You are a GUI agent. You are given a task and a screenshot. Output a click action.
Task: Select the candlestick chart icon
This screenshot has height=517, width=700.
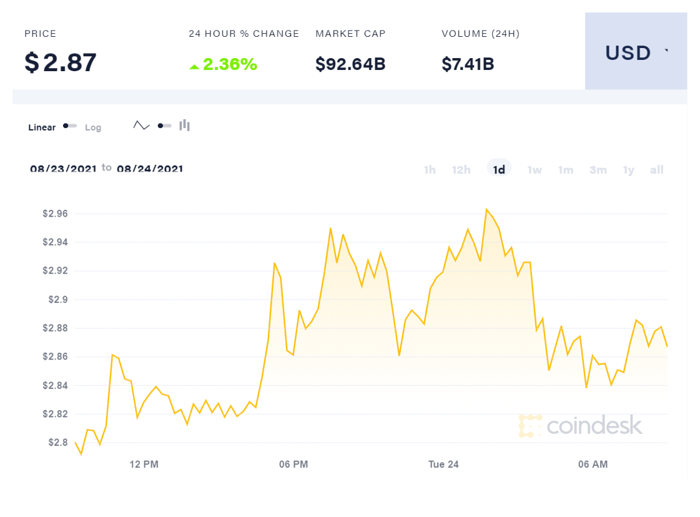click(x=184, y=126)
